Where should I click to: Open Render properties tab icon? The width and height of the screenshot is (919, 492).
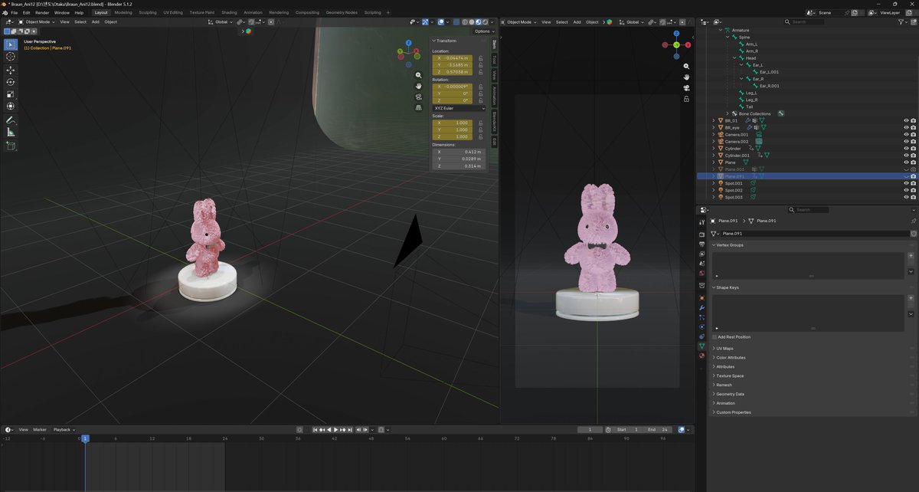tap(702, 235)
